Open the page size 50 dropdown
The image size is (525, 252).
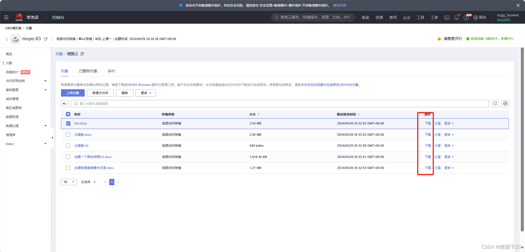pos(69,182)
